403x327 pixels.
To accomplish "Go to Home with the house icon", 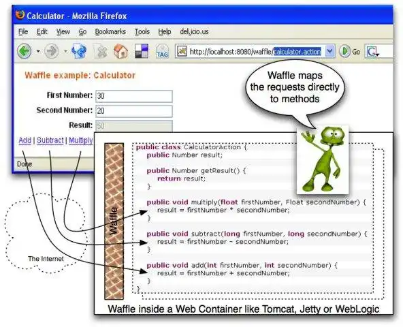I will pos(120,51).
